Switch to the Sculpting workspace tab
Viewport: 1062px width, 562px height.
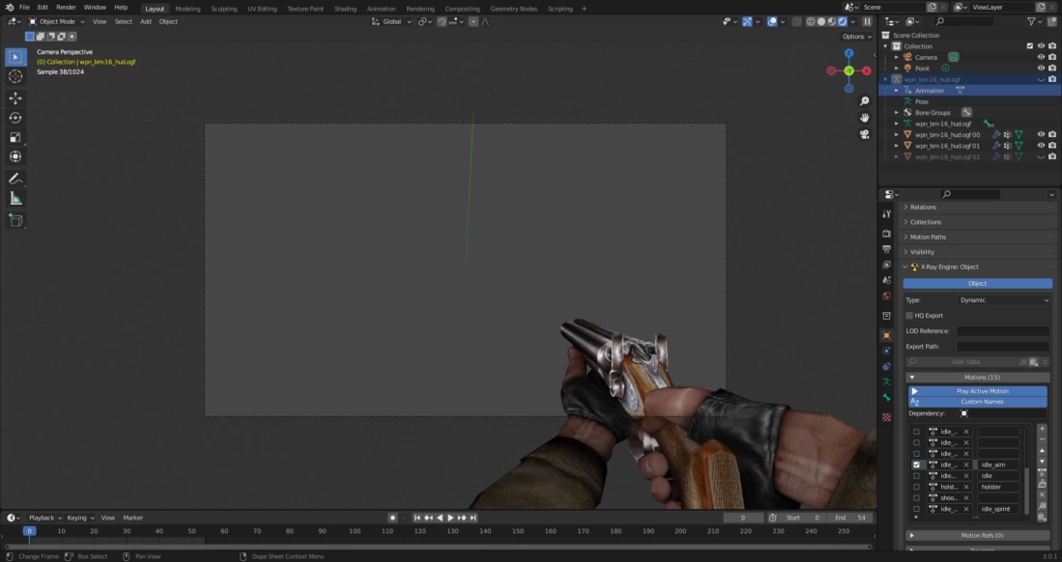(223, 9)
